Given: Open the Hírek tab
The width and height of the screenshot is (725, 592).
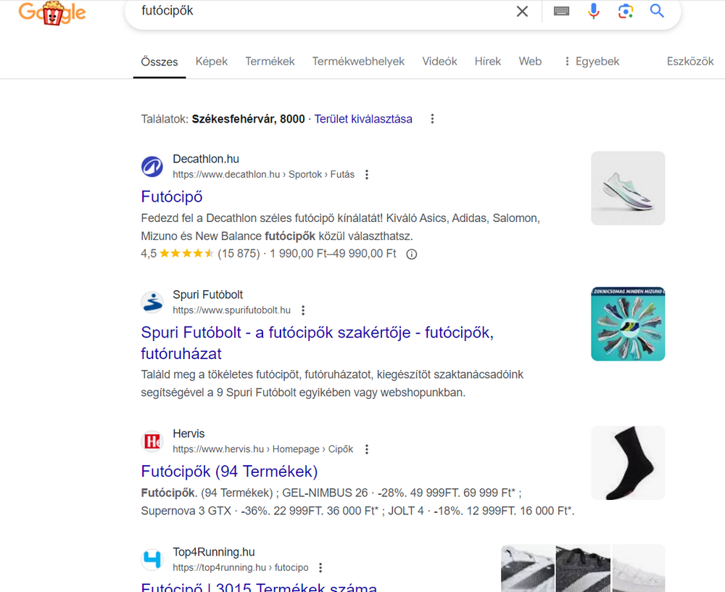Looking at the screenshot, I should point(488,61).
